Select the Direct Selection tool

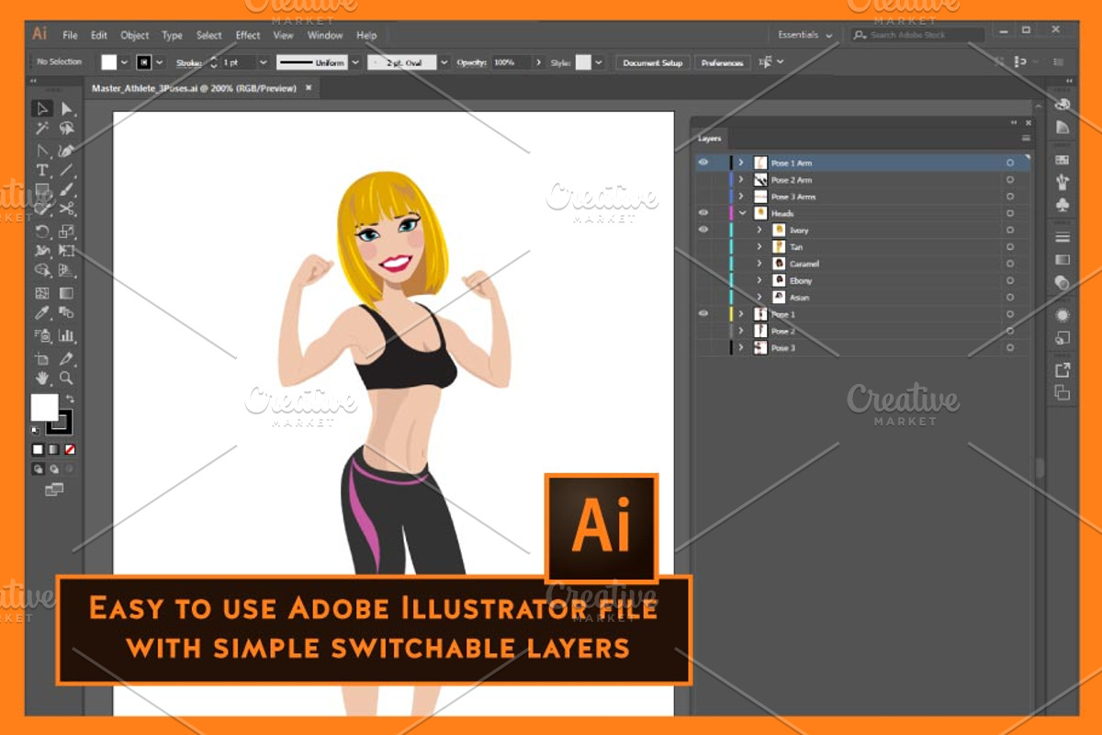pyautogui.click(x=67, y=109)
